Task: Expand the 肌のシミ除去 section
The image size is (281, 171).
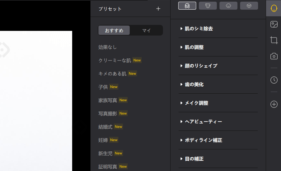Action: (199, 29)
